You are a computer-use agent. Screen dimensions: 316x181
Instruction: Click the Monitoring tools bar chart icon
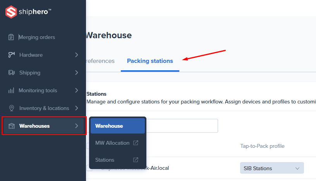coord(11,90)
